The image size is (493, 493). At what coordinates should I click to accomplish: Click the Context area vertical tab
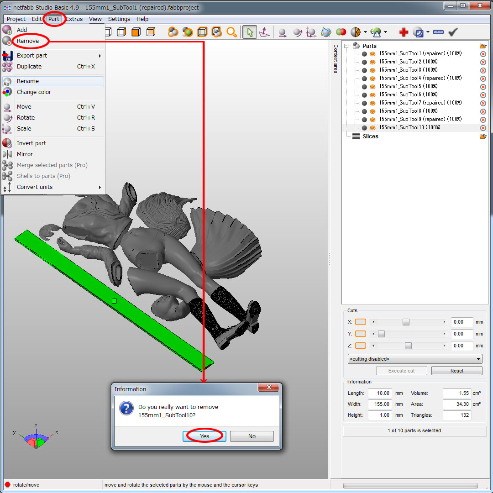(336, 59)
